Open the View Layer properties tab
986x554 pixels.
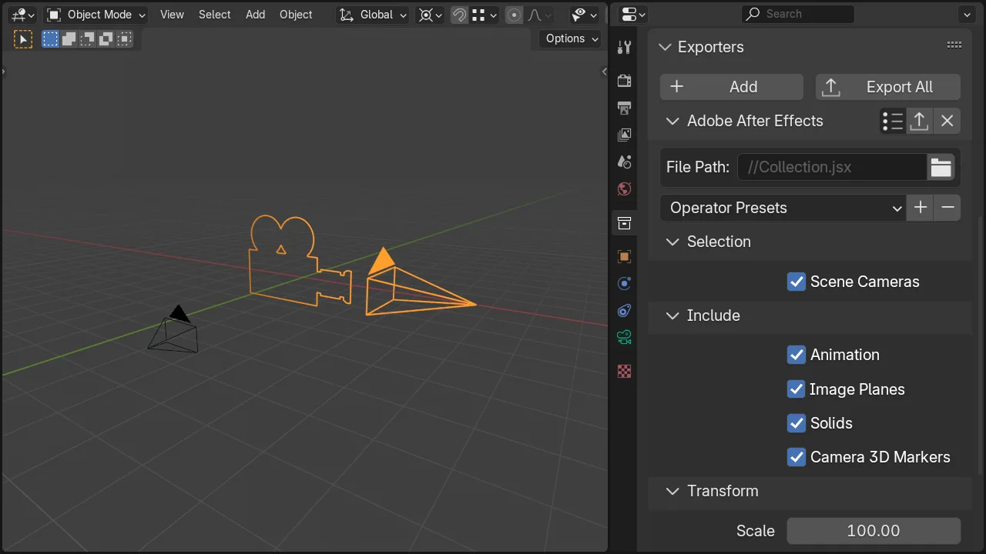625,135
